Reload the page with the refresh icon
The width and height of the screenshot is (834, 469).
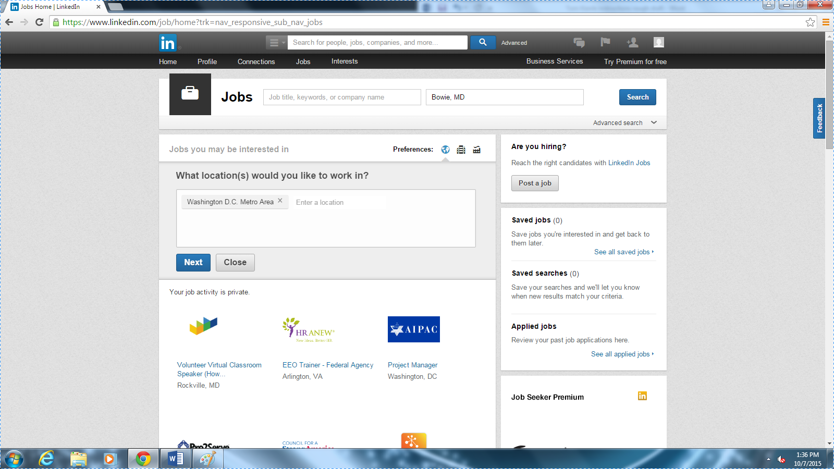39,22
